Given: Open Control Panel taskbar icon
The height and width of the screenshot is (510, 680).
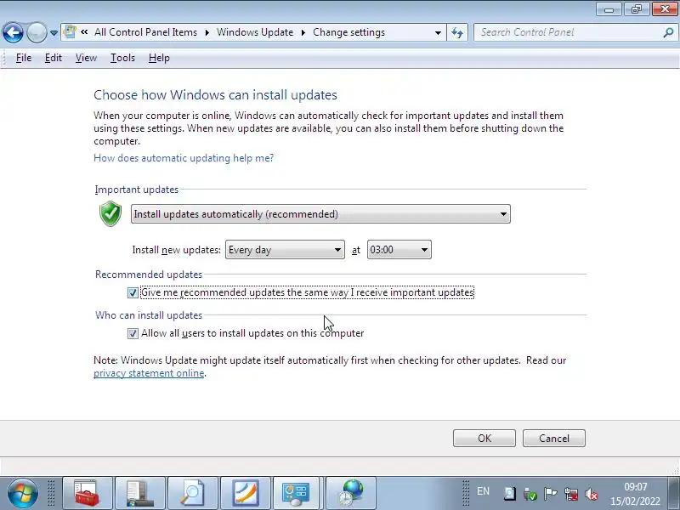Looking at the screenshot, I should pos(297,493).
